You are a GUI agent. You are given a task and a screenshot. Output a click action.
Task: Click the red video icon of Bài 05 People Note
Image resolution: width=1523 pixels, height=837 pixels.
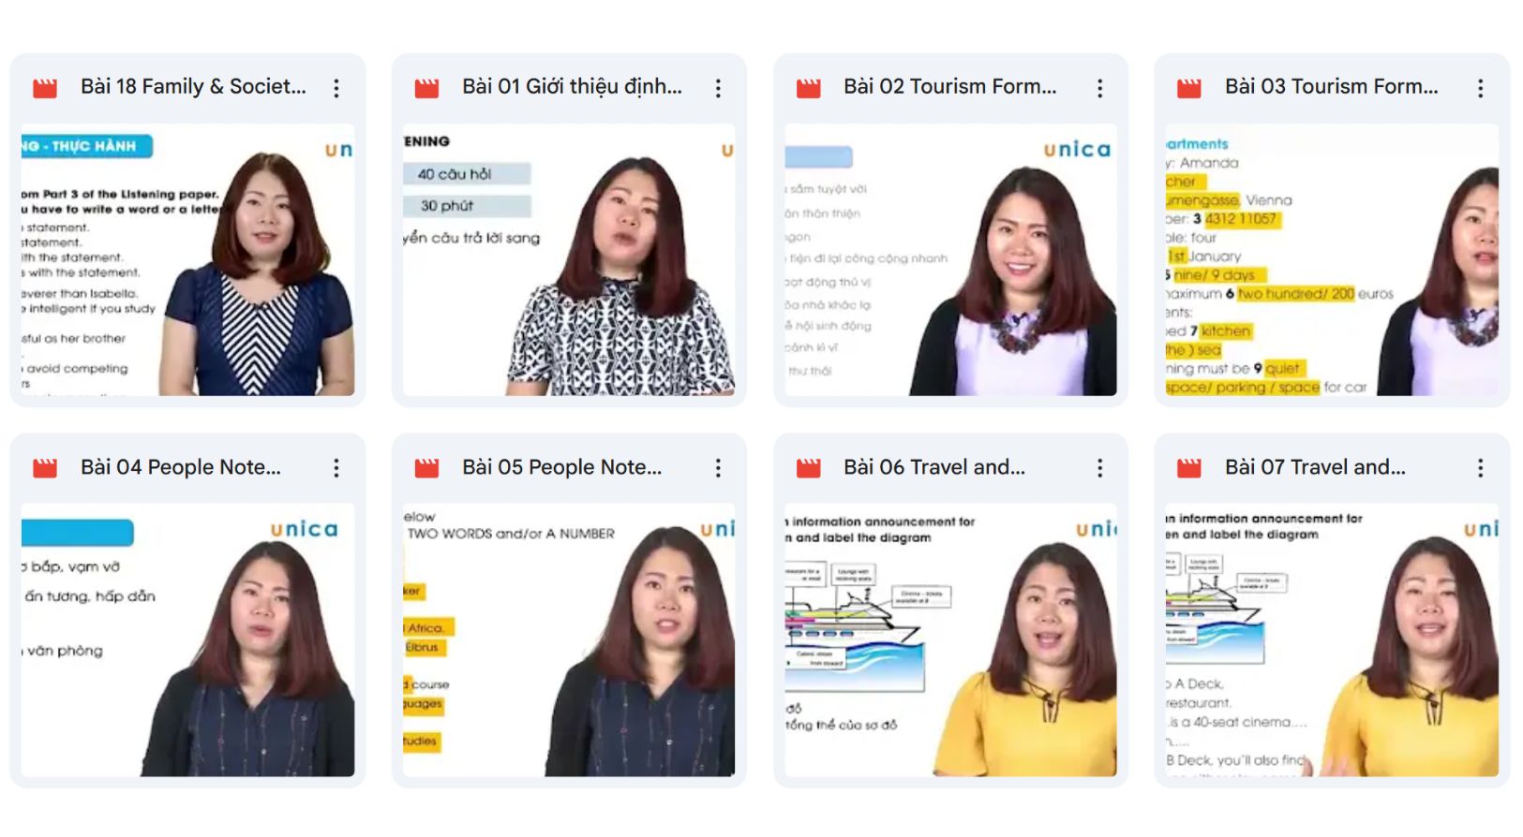(426, 468)
